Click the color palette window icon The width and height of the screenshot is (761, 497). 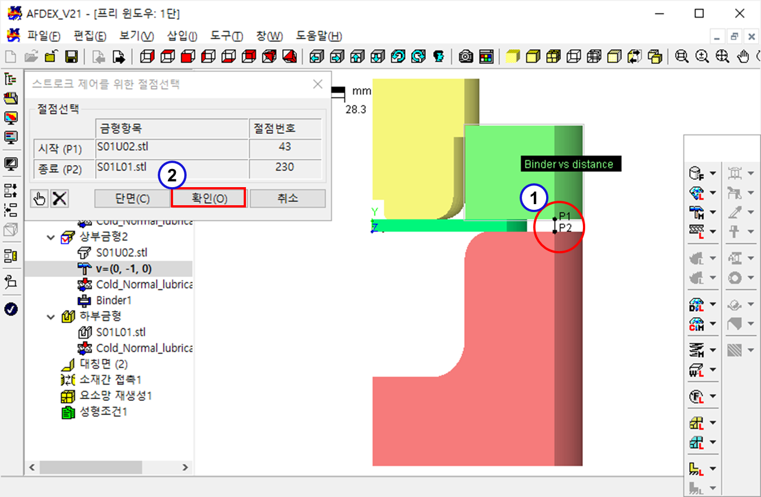point(486,57)
